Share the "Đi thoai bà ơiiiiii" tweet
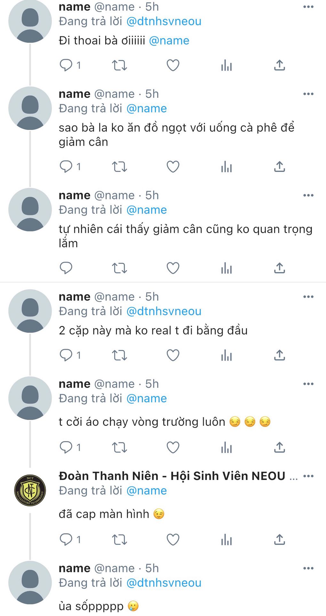Image resolution: width=326 pixels, height=616 pixels. [279, 65]
